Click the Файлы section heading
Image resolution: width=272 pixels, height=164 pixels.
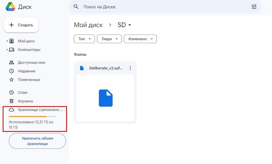[80, 54]
